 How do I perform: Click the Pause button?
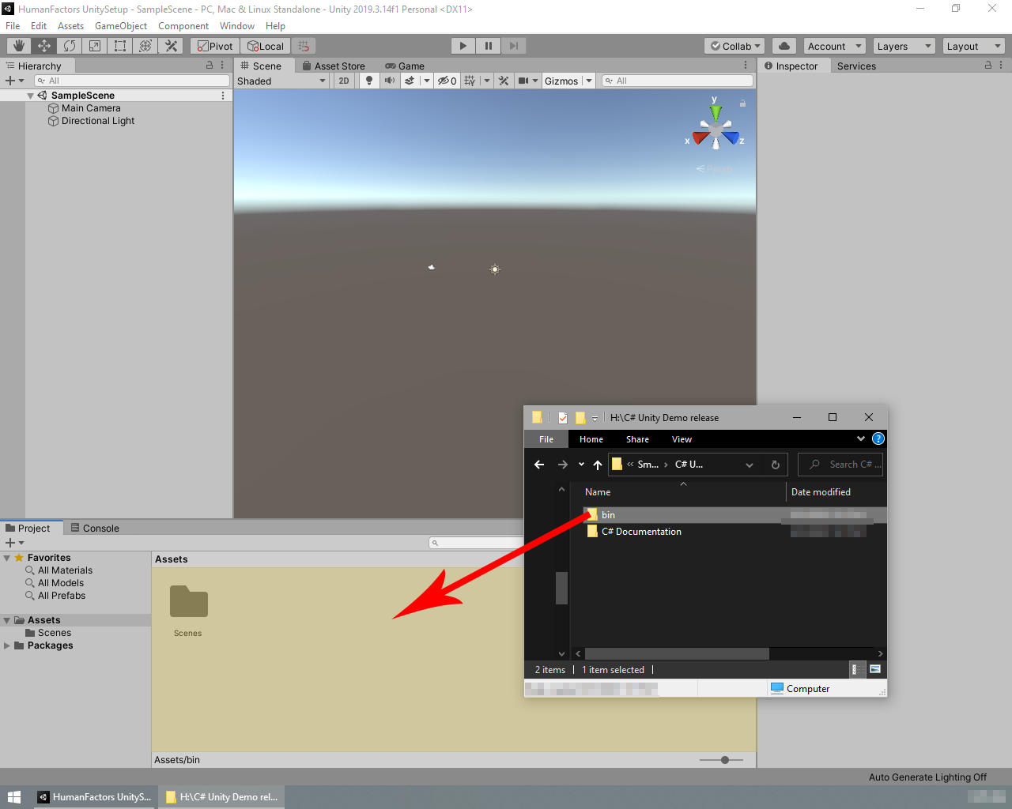(x=489, y=46)
